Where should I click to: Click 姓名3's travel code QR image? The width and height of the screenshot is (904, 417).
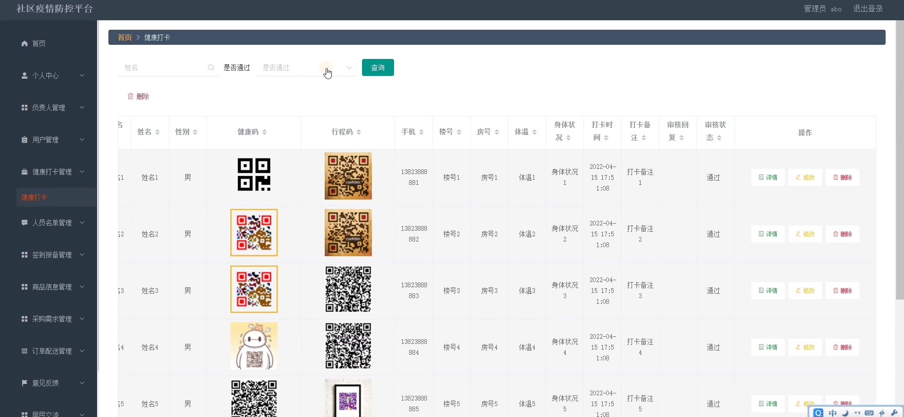point(348,289)
